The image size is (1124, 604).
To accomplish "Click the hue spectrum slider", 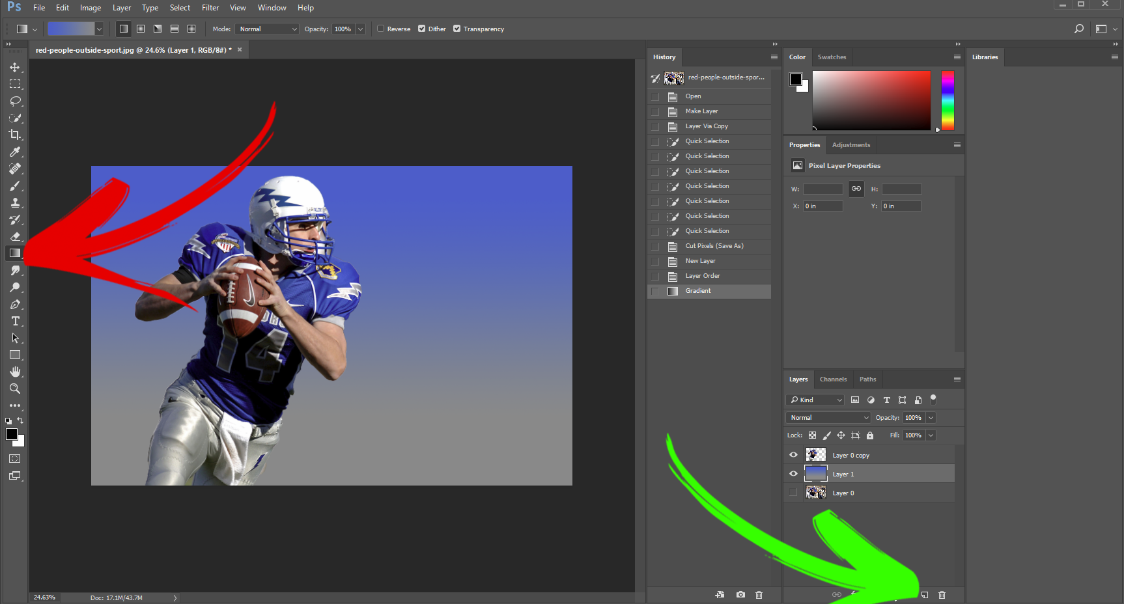I will pos(948,100).
